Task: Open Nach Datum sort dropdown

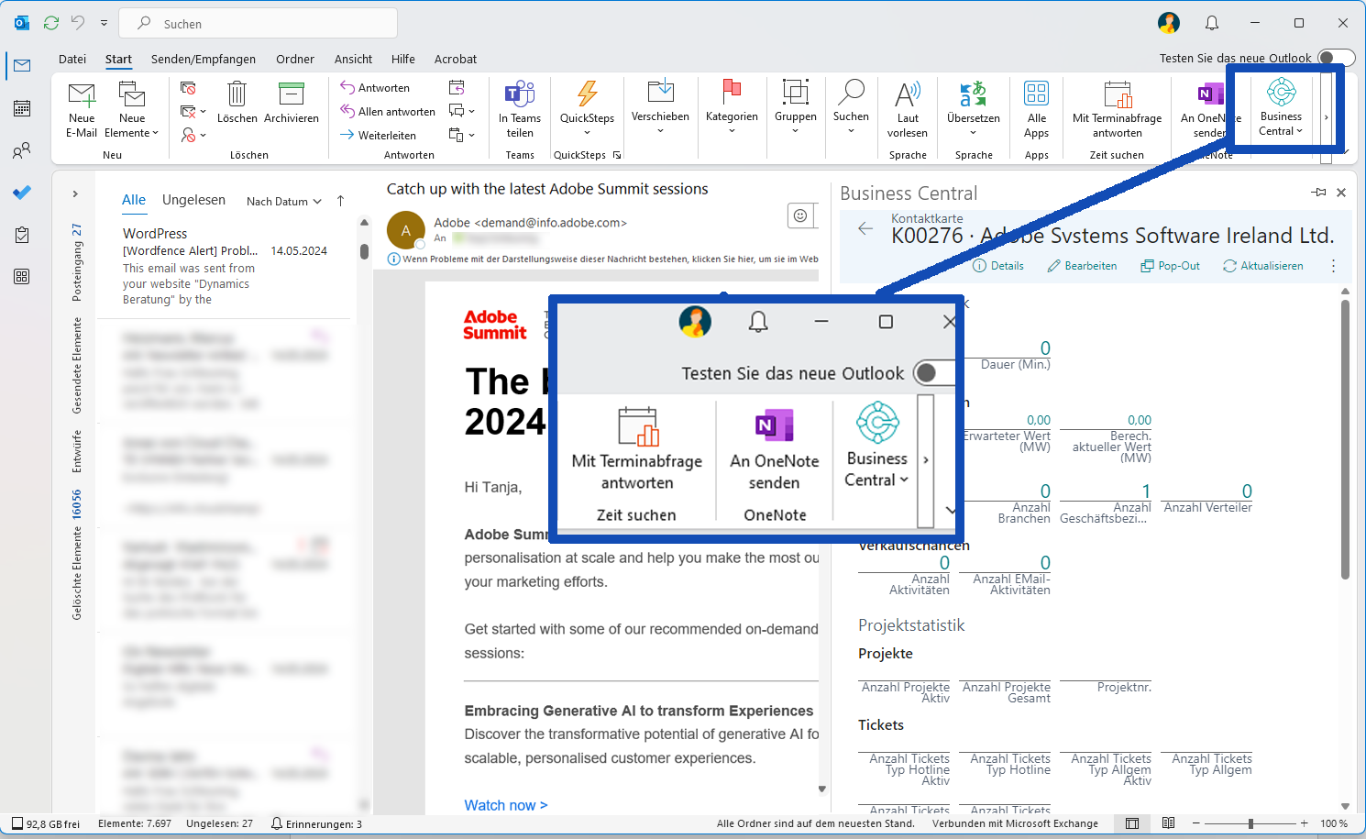Action: tap(284, 201)
